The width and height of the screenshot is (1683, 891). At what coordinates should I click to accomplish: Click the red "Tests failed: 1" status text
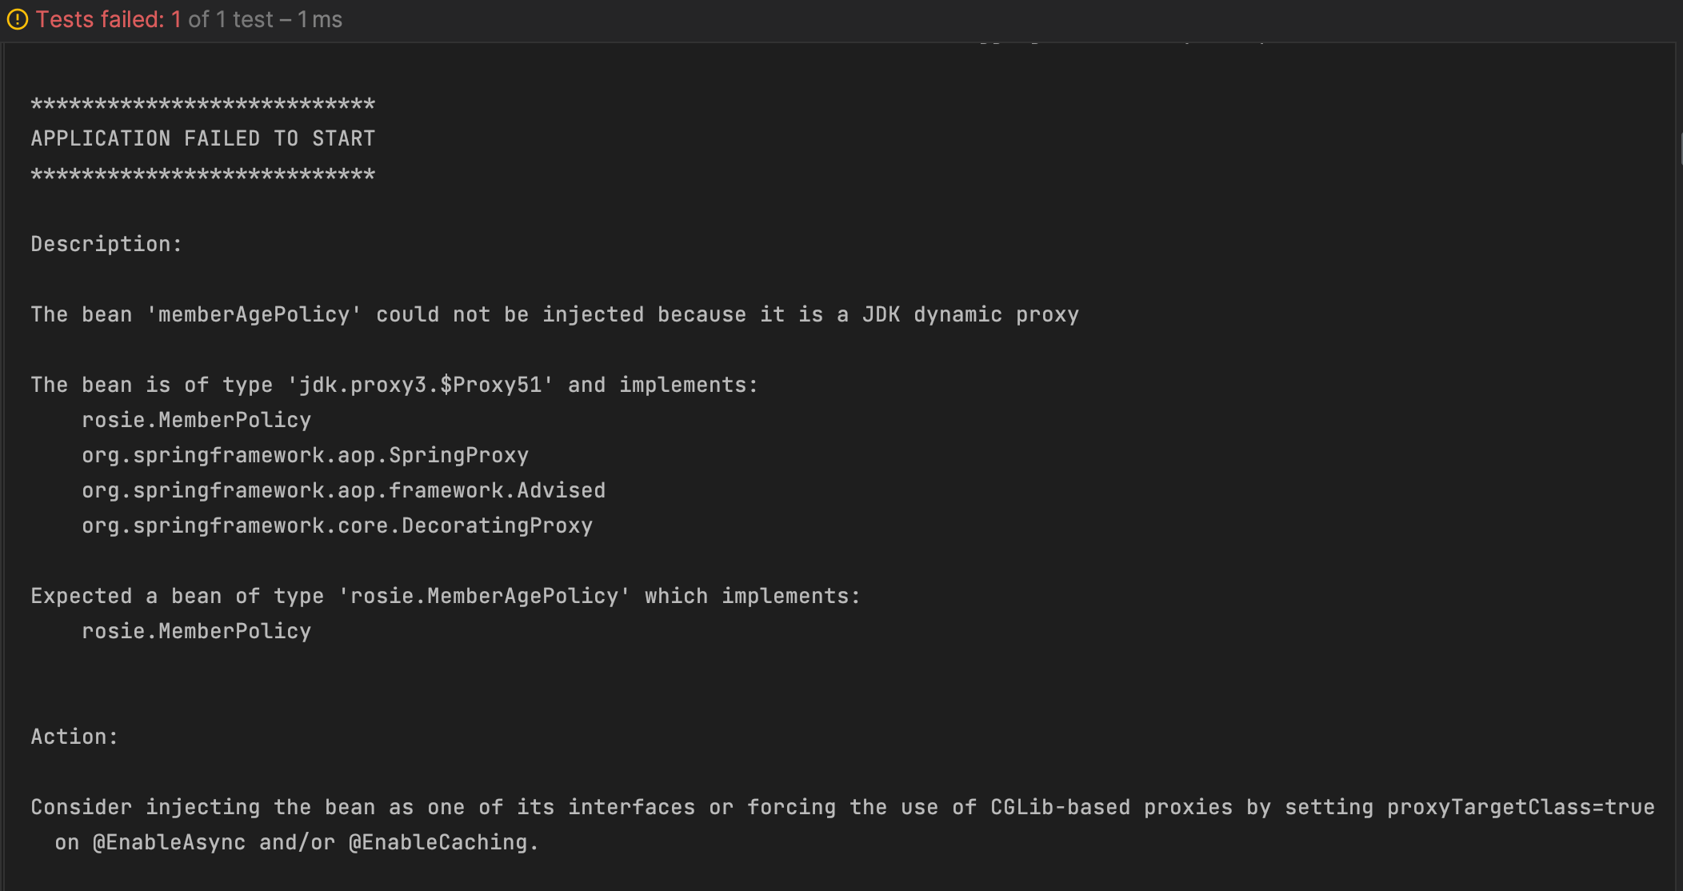coord(108,19)
